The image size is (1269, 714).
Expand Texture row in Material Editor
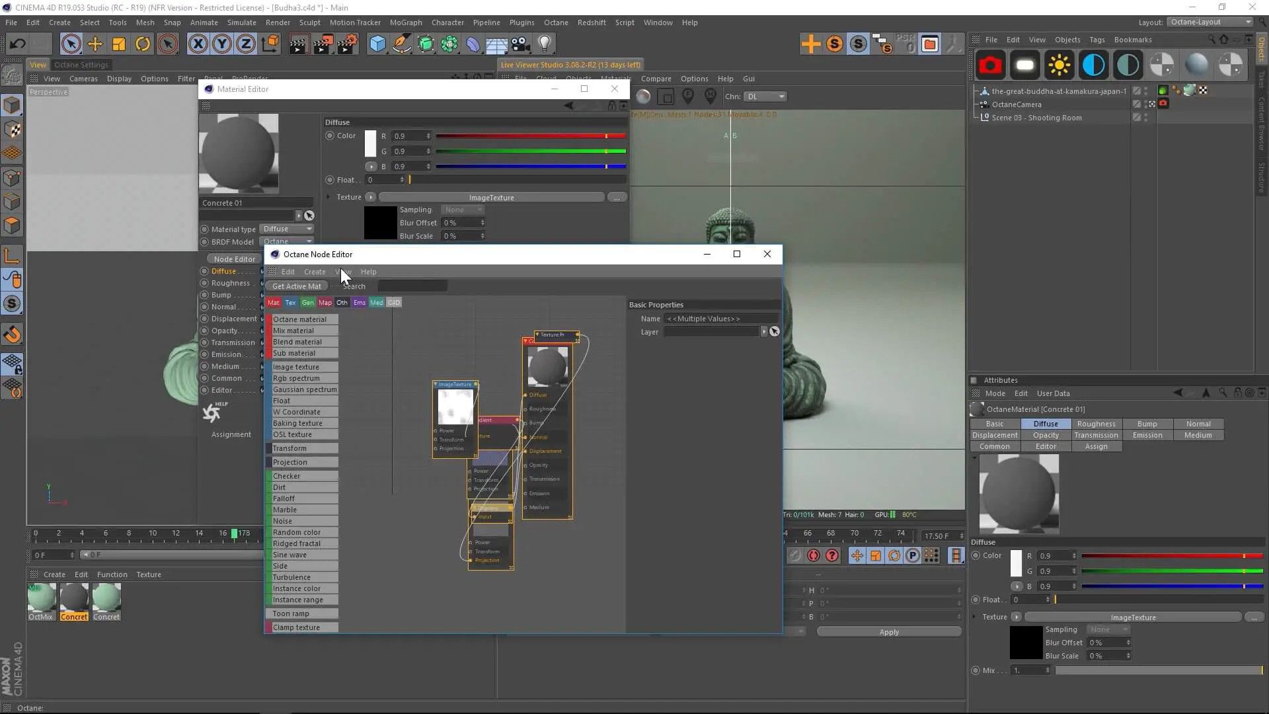click(x=328, y=197)
